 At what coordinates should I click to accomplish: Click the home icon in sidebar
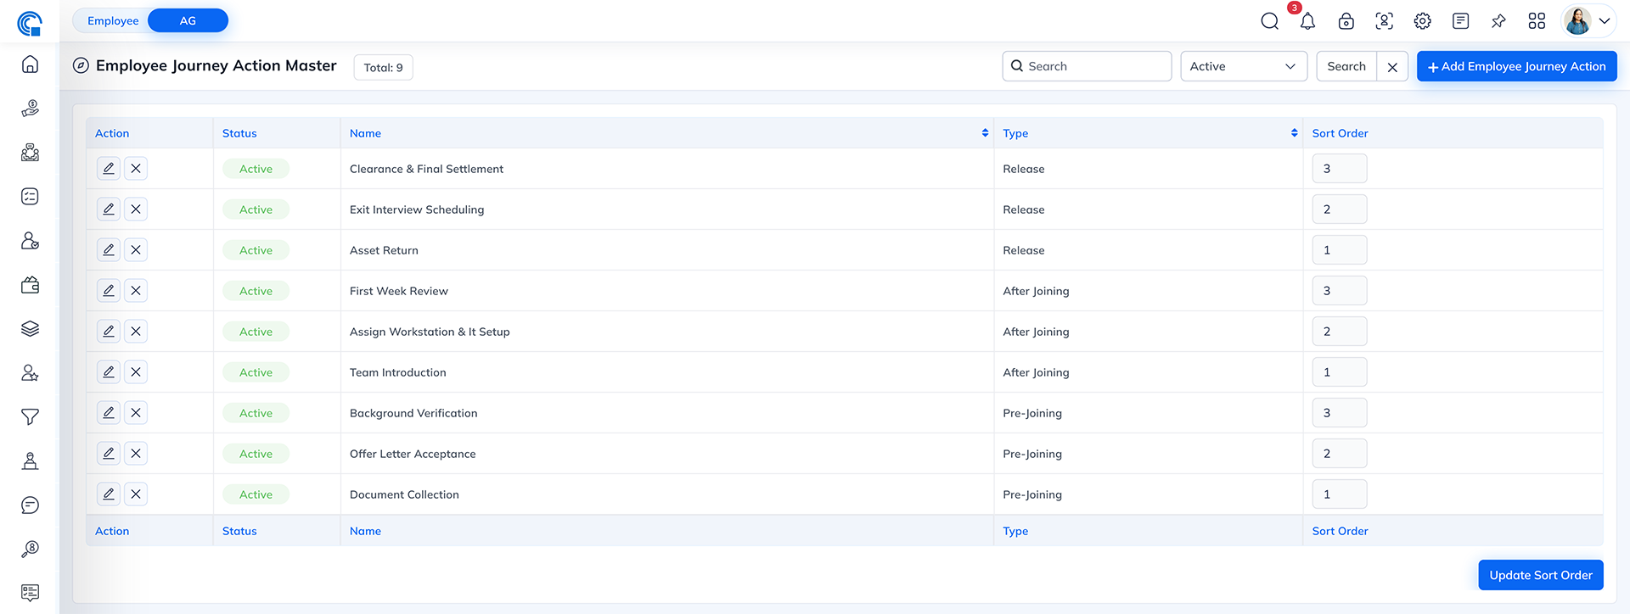click(x=30, y=64)
